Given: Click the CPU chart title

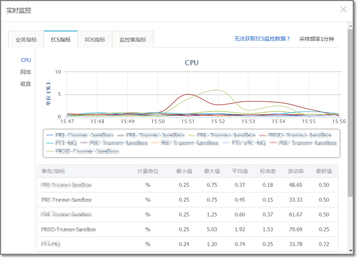Looking at the screenshot, I should tap(192, 63).
